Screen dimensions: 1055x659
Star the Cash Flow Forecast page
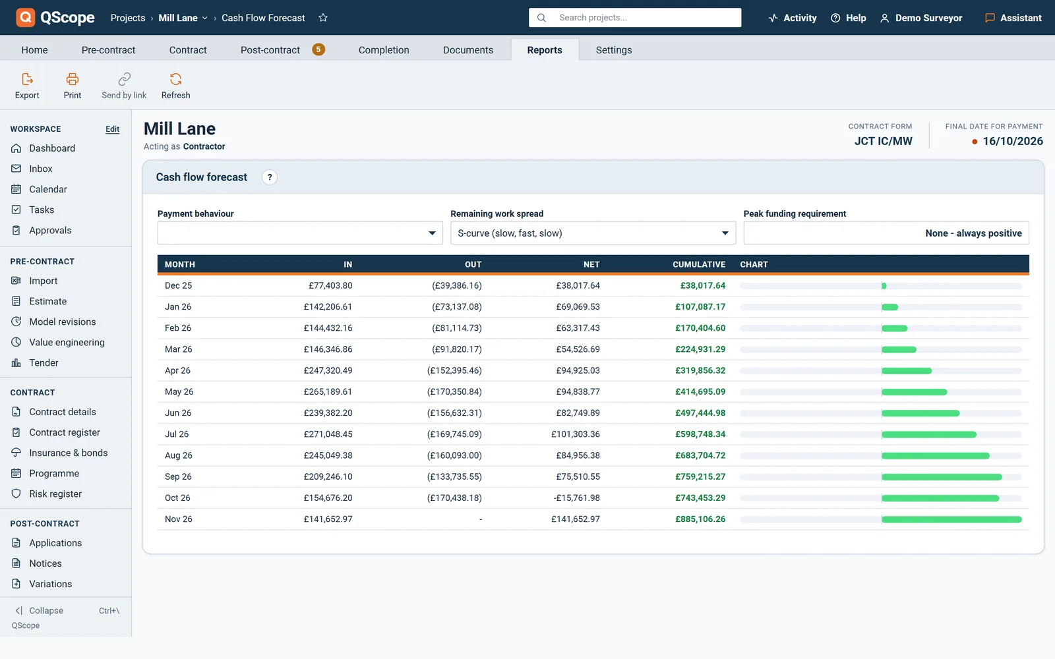point(323,18)
